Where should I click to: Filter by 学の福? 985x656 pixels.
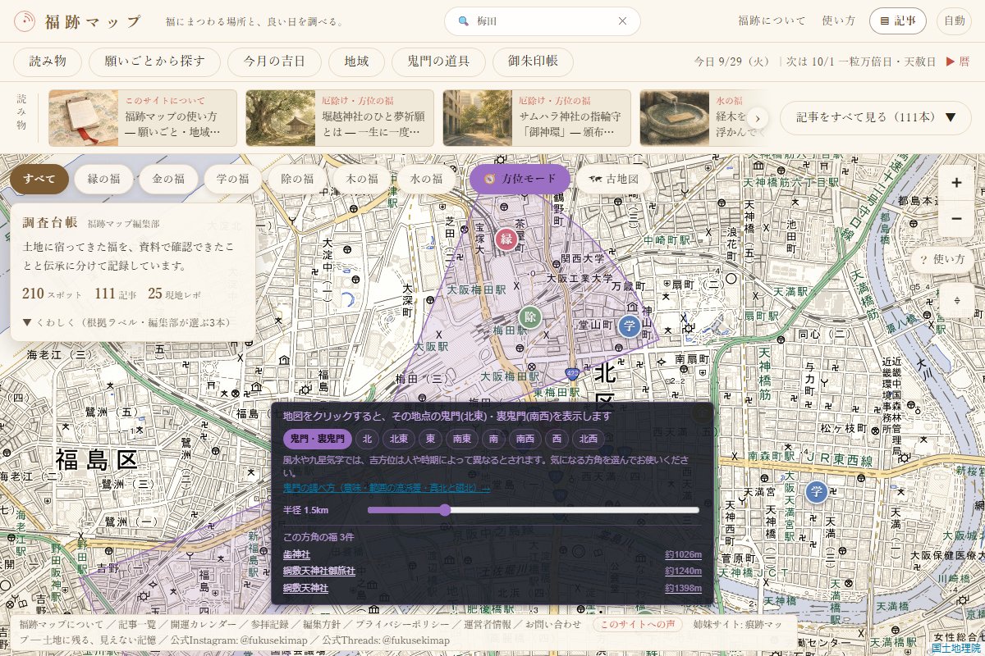232,179
